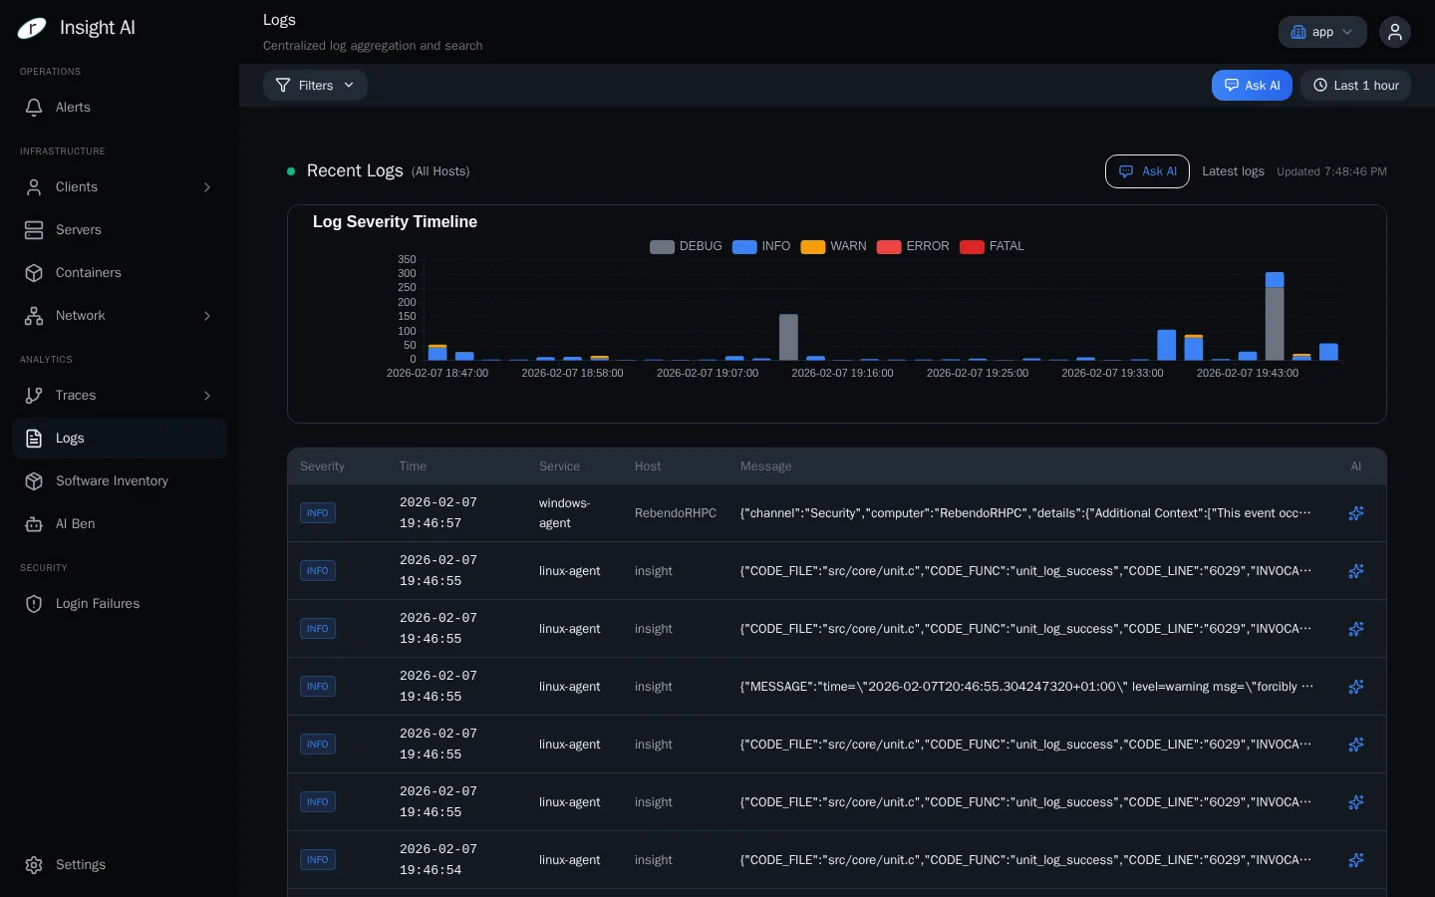Viewport: 1435px width, 897px height.
Task: Click the clock icon in Last 1 hour
Action: click(x=1320, y=86)
